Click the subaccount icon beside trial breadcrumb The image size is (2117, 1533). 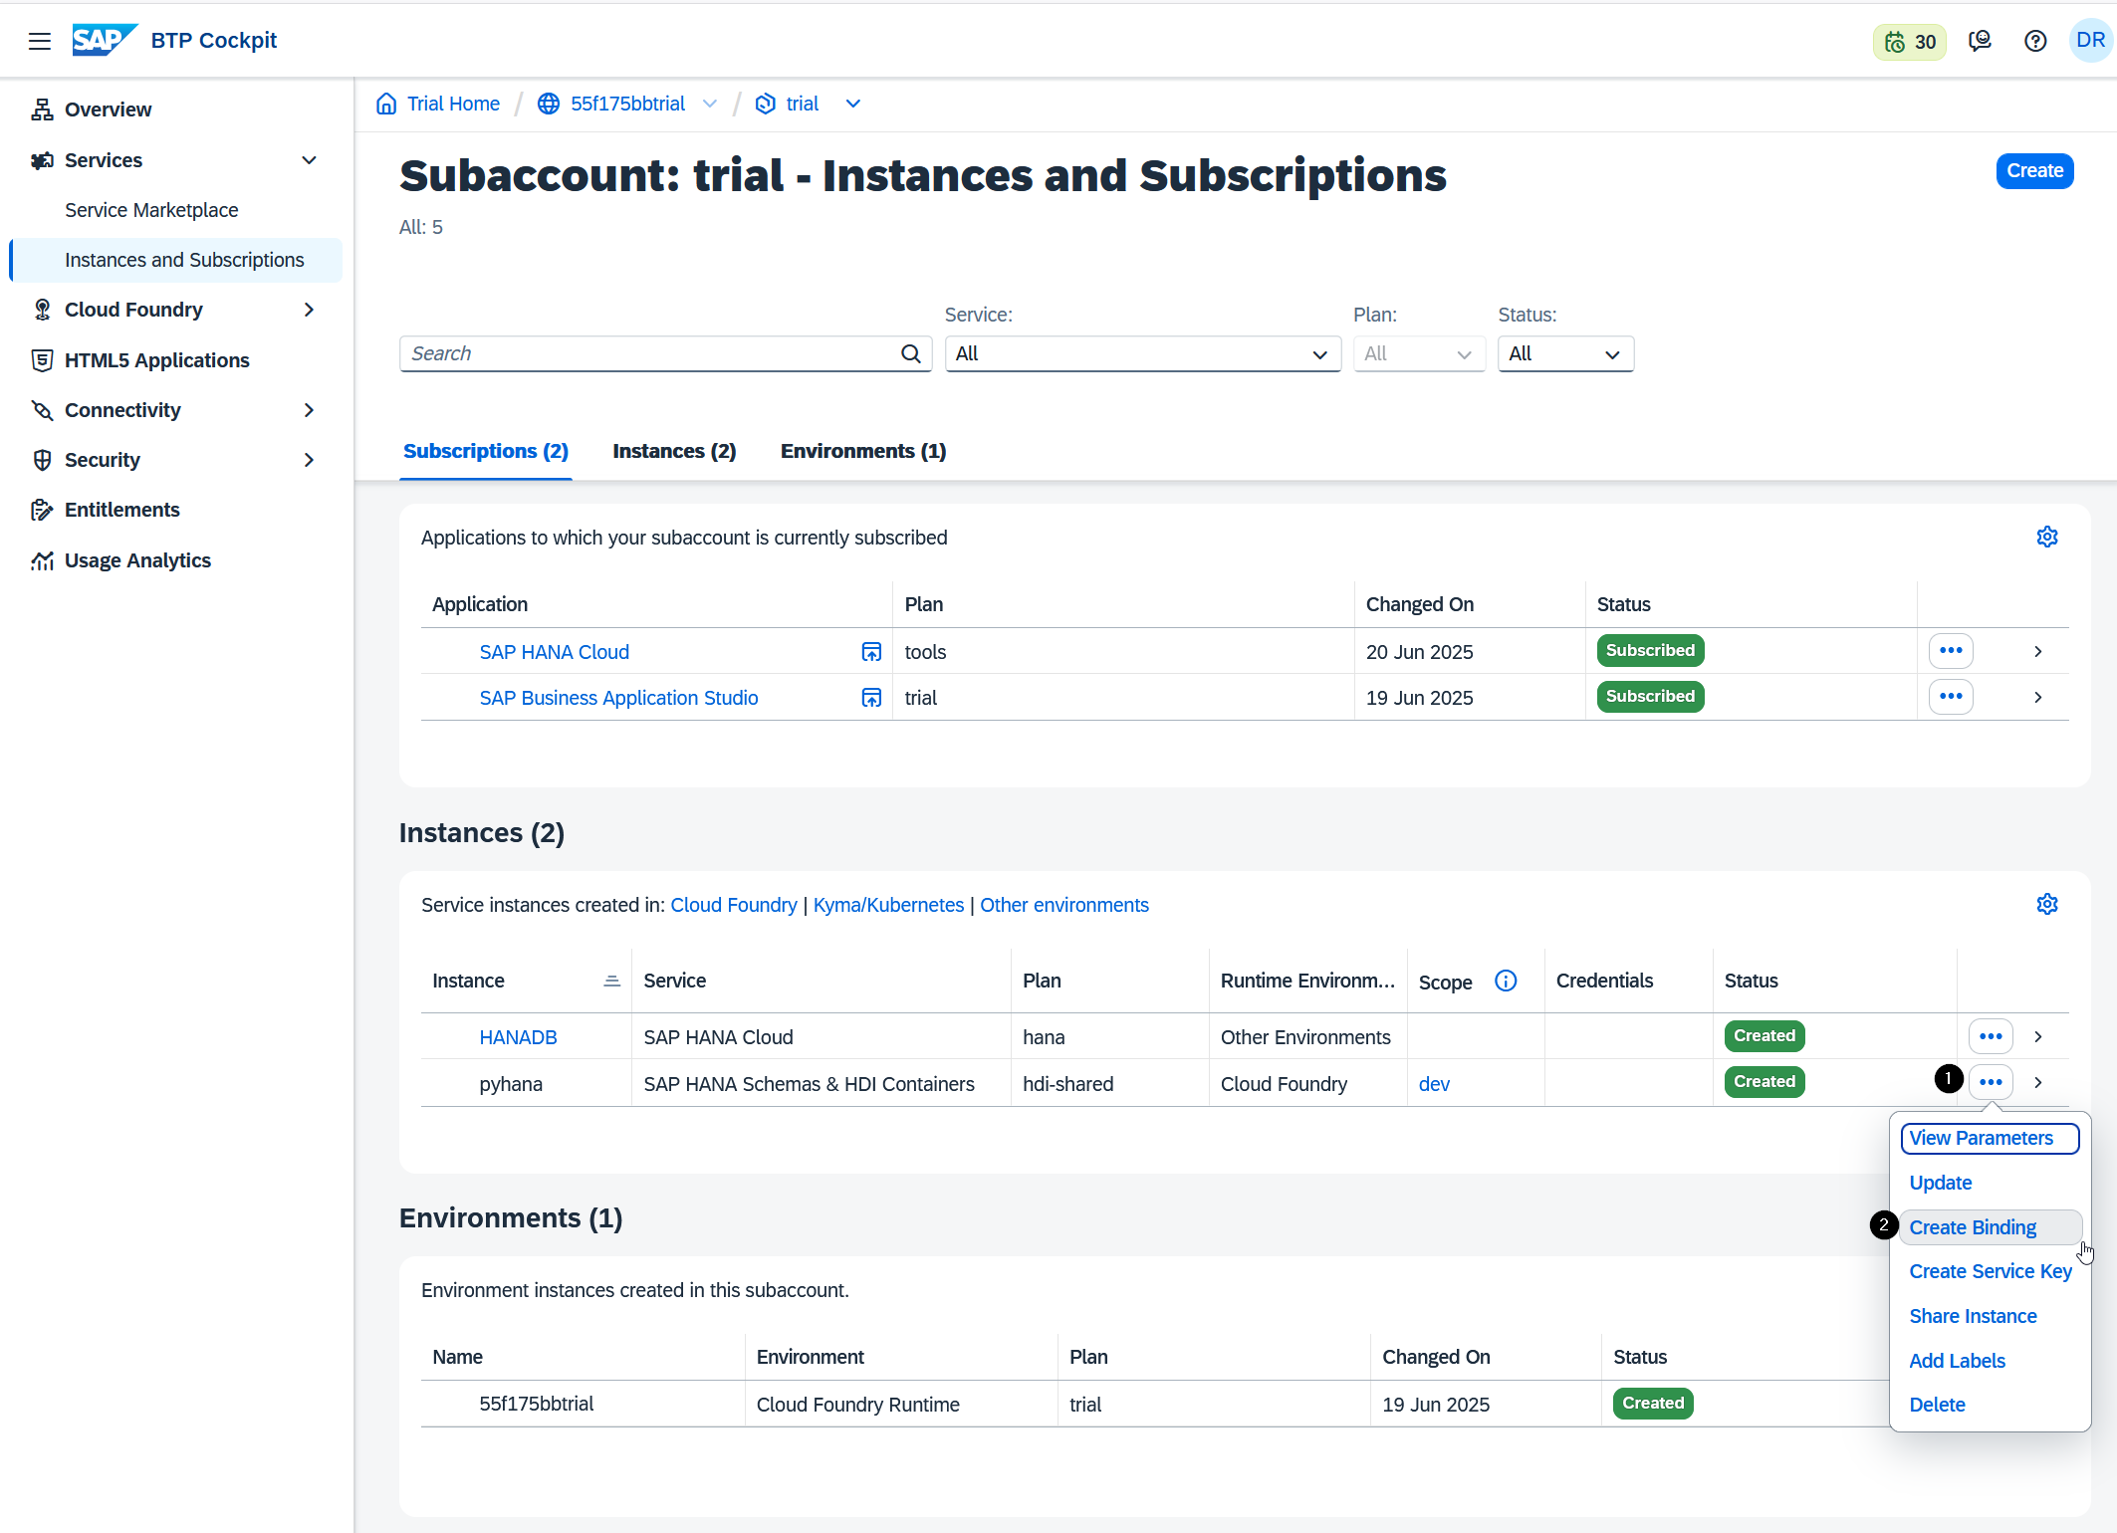pos(765,104)
